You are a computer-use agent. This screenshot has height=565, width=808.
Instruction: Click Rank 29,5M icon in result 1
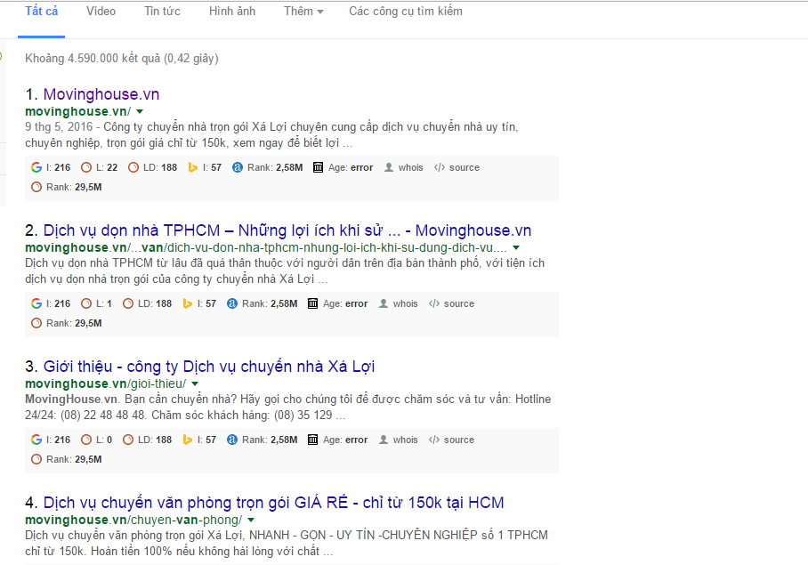coord(36,187)
